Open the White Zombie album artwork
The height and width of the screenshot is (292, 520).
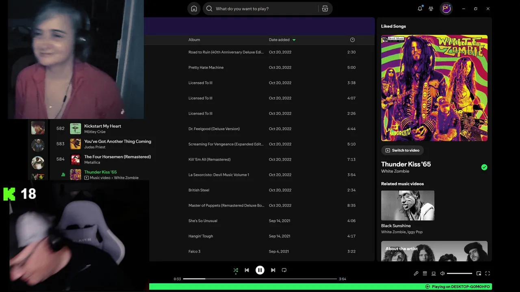pyautogui.click(x=434, y=88)
